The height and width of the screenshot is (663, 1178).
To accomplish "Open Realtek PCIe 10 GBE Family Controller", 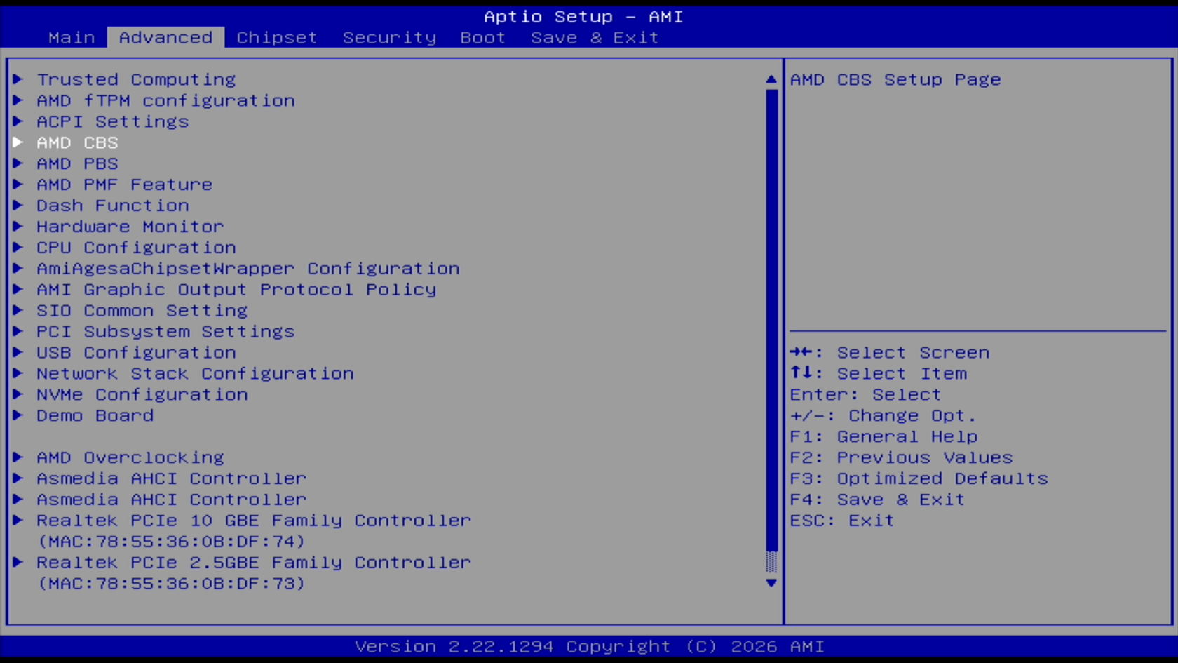I will (x=254, y=521).
